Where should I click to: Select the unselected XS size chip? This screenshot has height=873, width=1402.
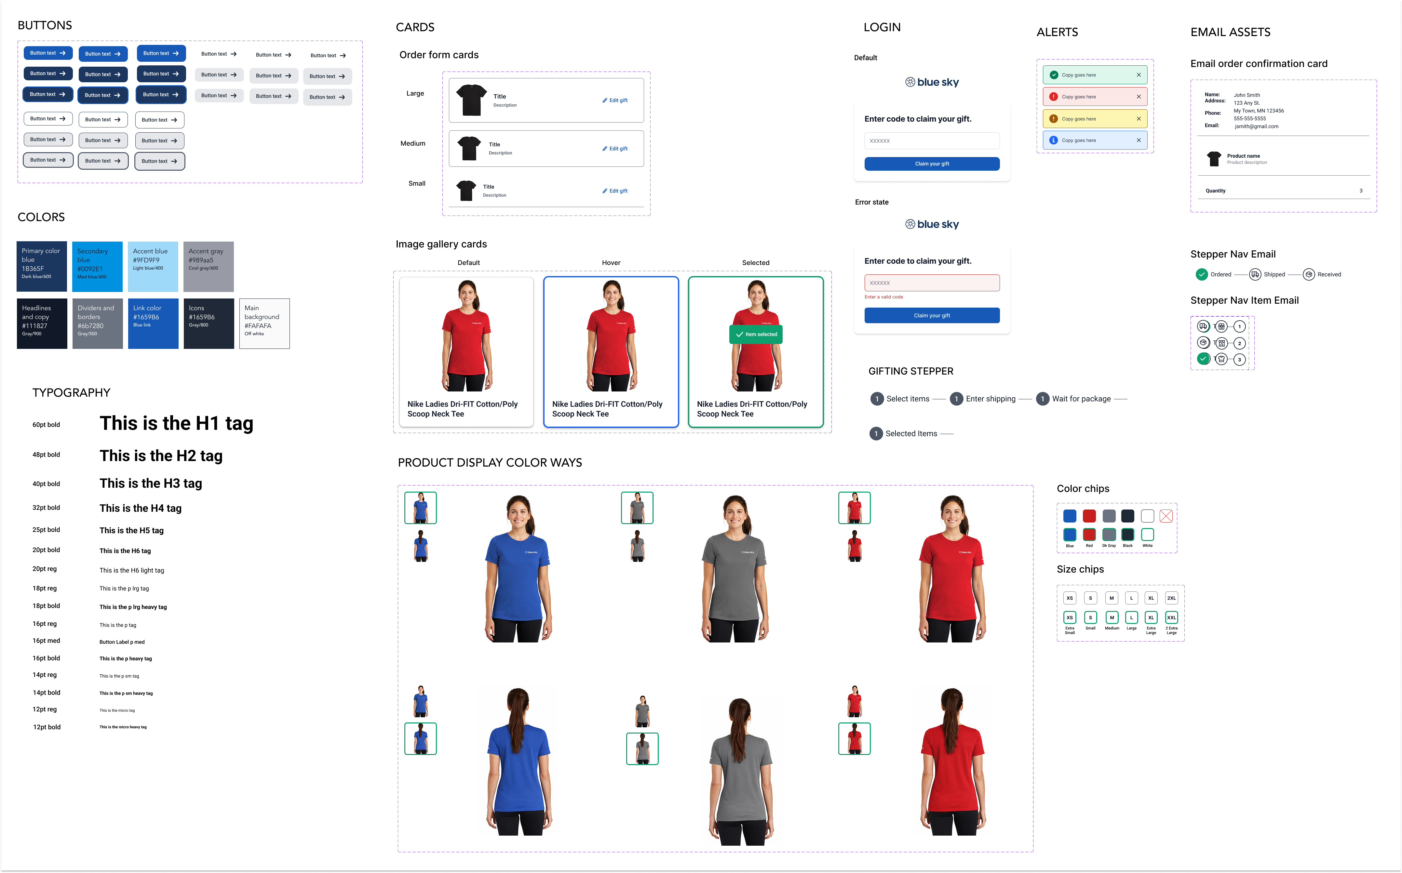[x=1069, y=598]
